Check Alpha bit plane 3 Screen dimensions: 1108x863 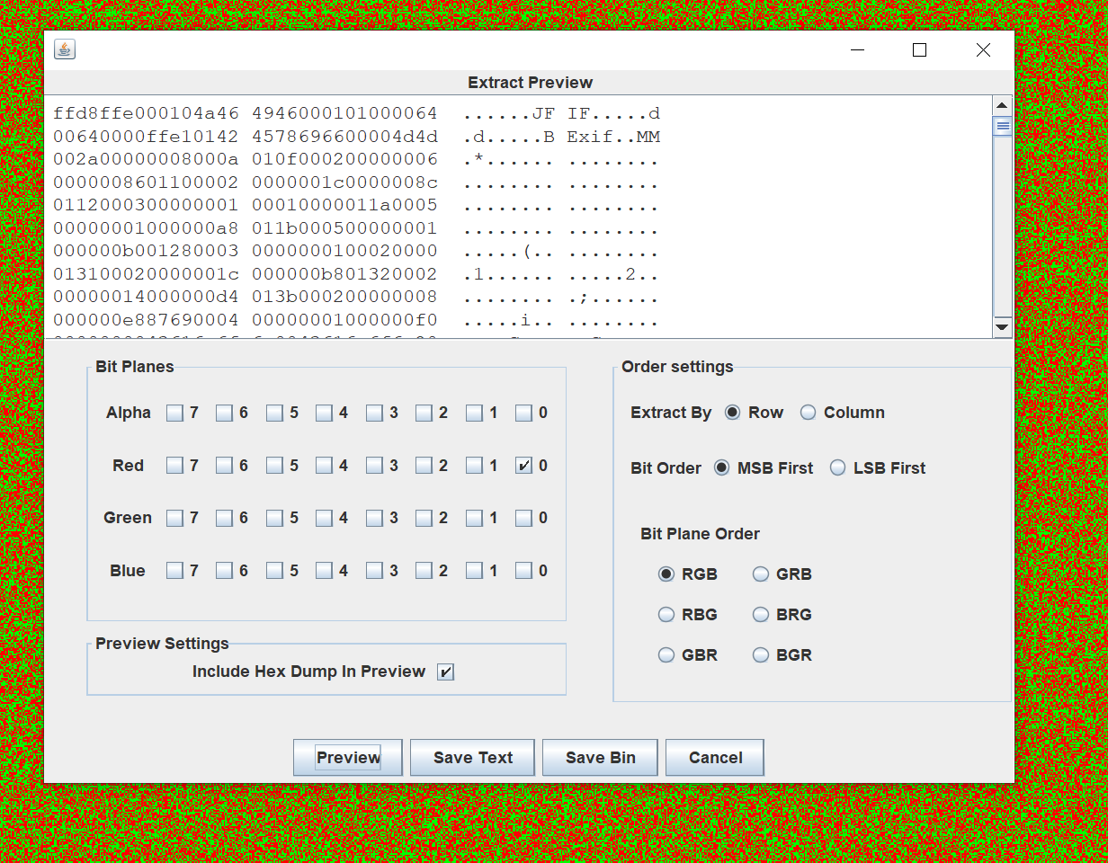(375, 414)
